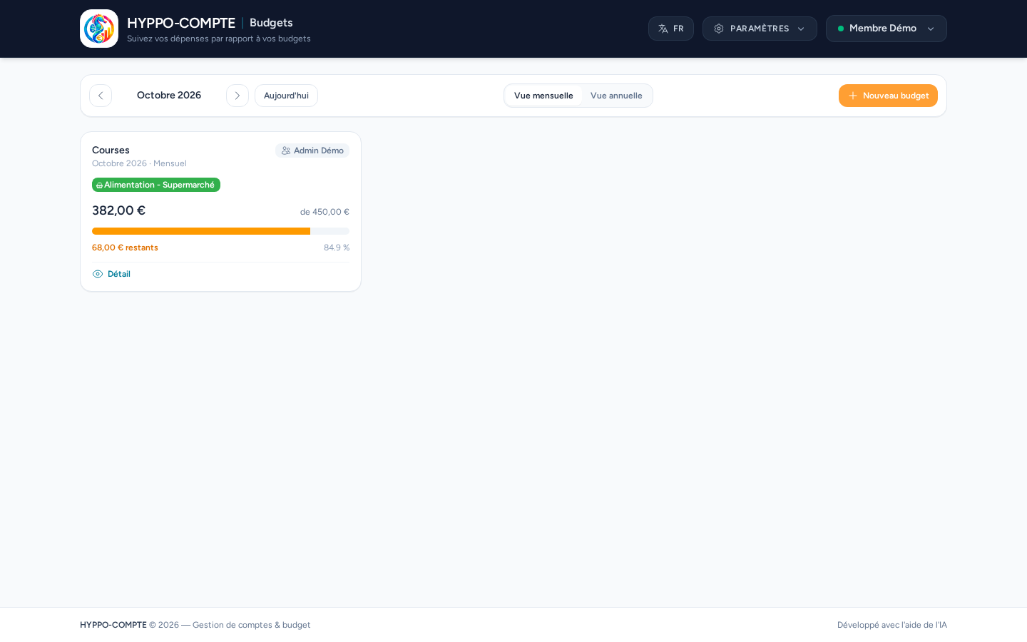Switch to Vue mensuelle tab
1027x642 pixels.
pyautogui.click(x=543, y=96)
